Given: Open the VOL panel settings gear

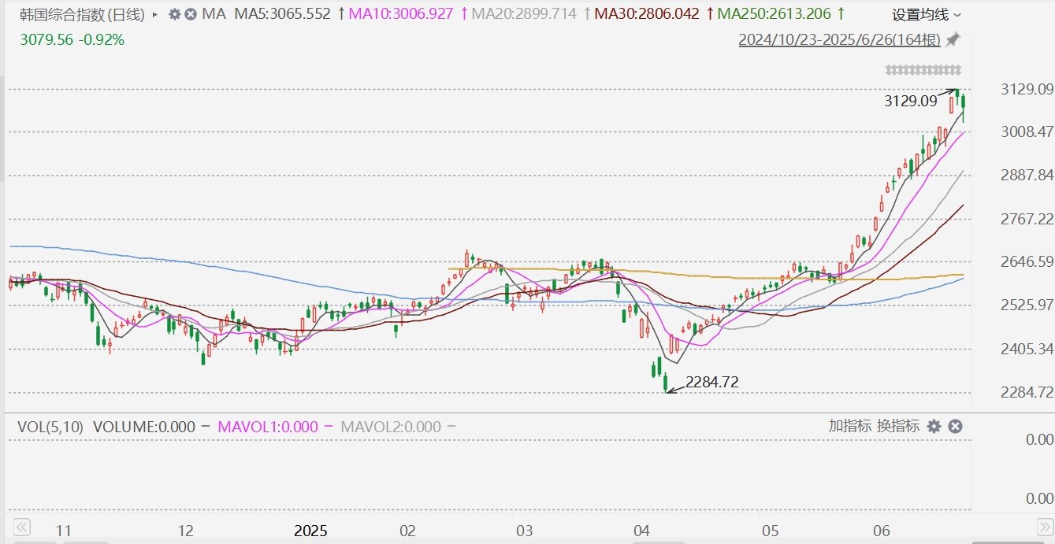Looking at the screenshot, I should [x=934, y=426].
